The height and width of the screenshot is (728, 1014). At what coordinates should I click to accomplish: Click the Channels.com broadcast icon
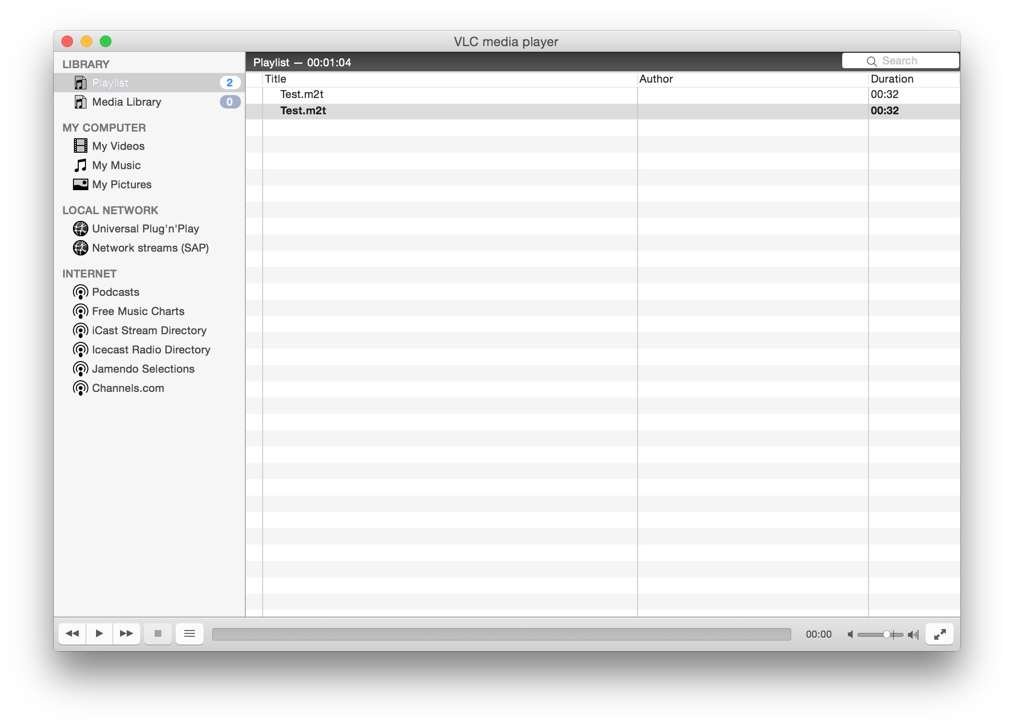point(80,388)
